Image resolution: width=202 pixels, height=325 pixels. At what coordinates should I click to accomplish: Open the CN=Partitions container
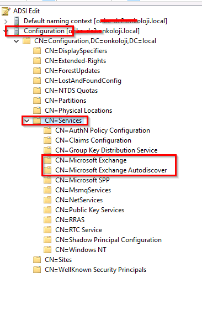(x=65, y=101)
